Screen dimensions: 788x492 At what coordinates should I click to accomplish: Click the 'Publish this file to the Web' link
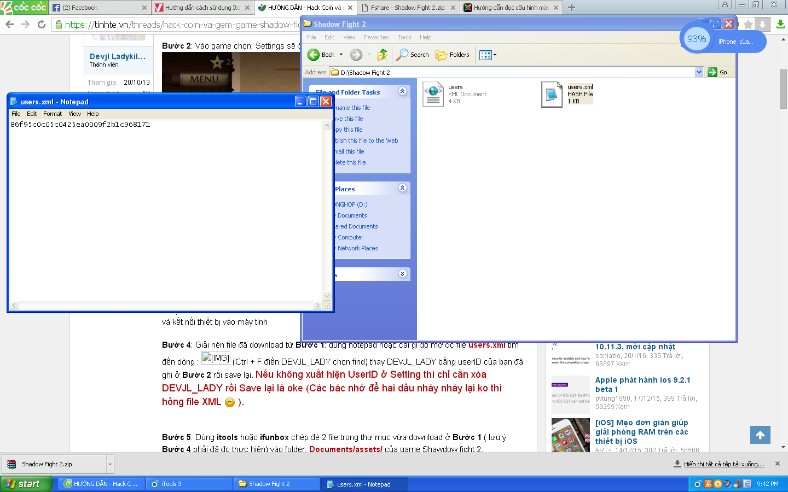coord(366,140)
